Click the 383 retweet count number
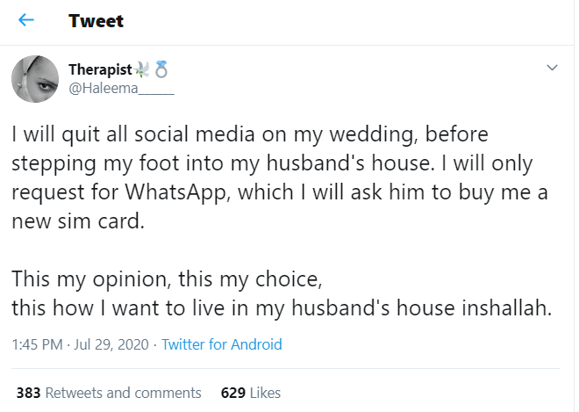The image size is (579, 412). 28,393
